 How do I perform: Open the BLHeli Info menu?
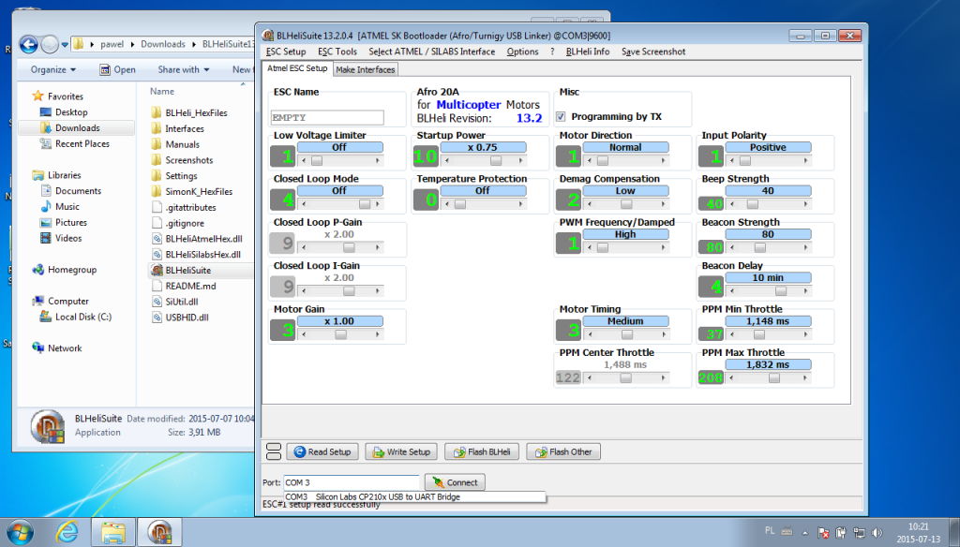(x=587, y=52)
